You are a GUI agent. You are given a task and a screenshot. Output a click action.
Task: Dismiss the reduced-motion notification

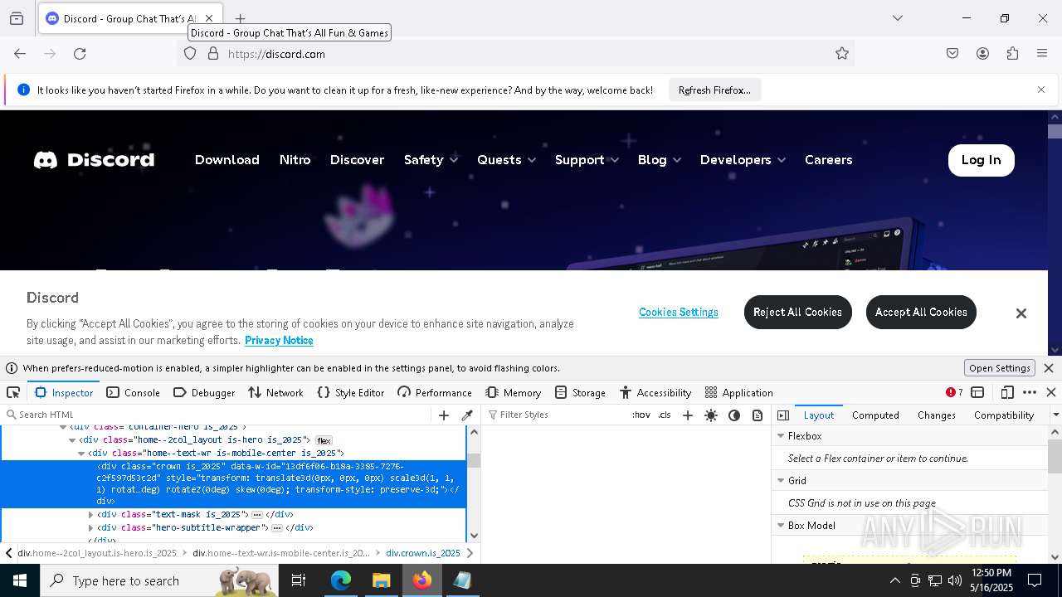pos(1049,368)
